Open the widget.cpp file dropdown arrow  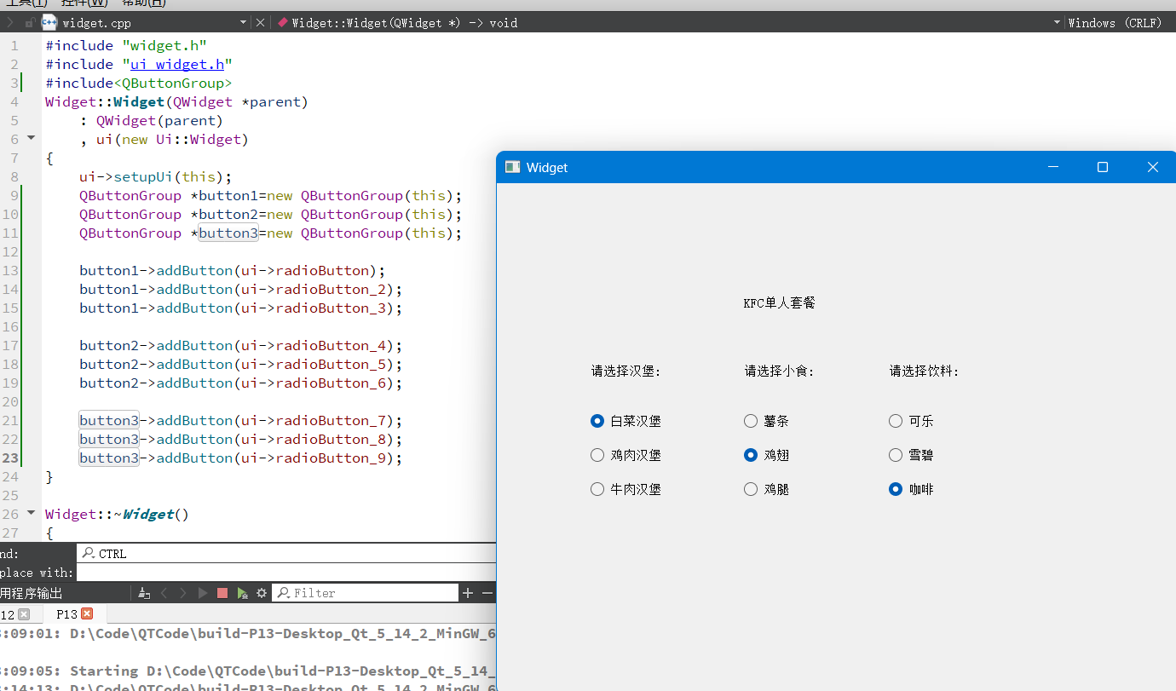(x=243, y=23)
